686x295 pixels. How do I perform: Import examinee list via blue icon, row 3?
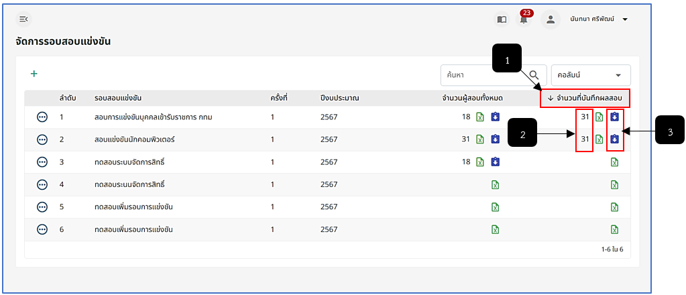coord(496,162)
